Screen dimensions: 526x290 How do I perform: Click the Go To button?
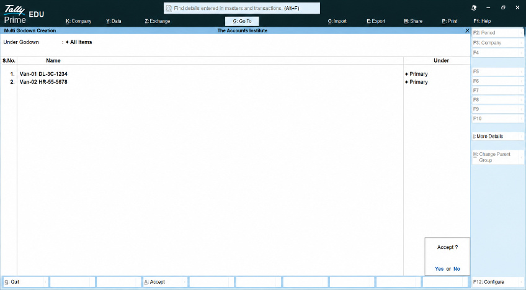coord(242,21)
